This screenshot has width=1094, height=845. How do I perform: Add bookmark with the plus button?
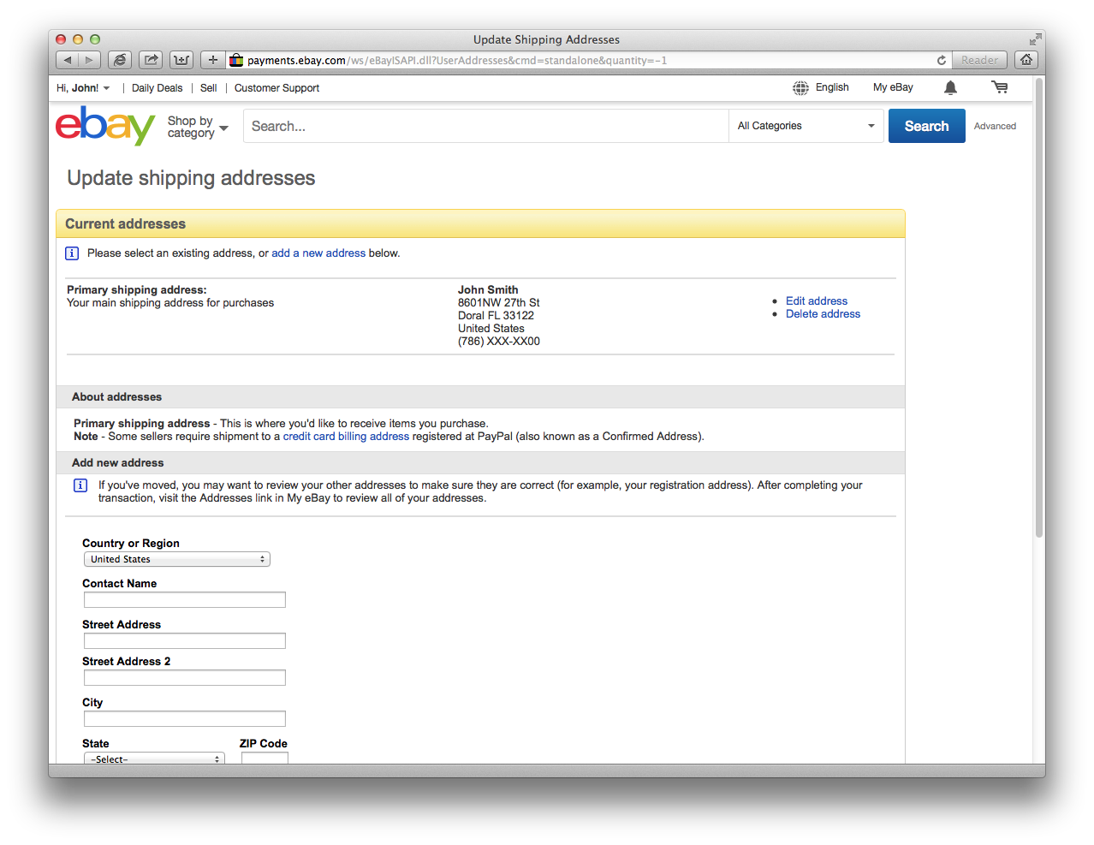point(213,60)
